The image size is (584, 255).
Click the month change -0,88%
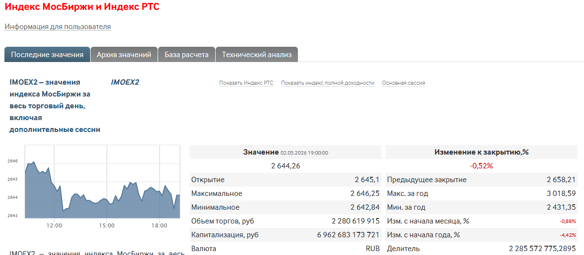(x=568, y=222)
